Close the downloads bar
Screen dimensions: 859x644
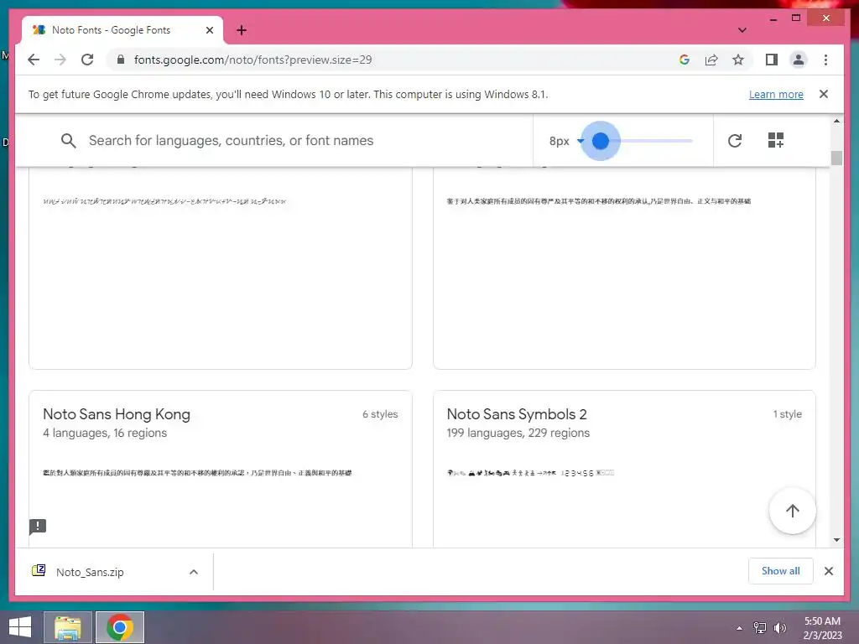pos(828,571)
